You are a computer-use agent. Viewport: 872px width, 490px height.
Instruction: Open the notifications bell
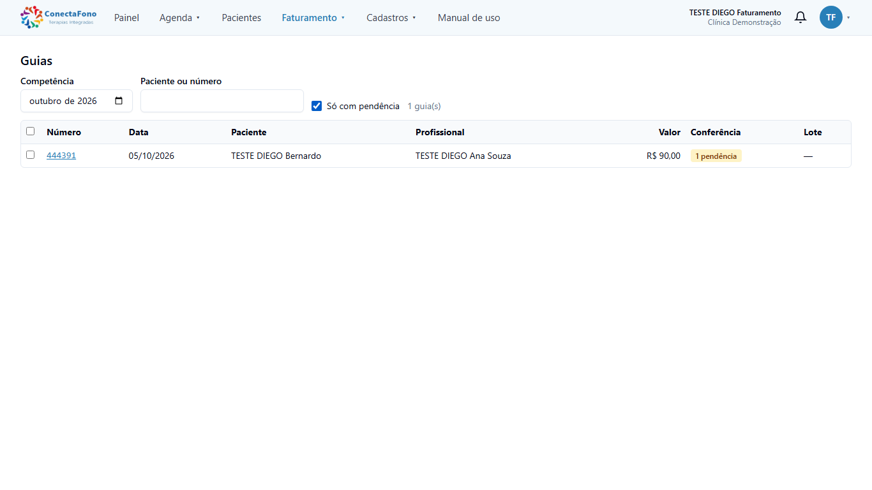coord(800,17)
